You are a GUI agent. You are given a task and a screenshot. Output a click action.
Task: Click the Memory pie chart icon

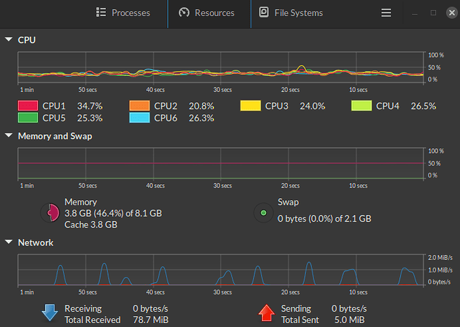50,213
